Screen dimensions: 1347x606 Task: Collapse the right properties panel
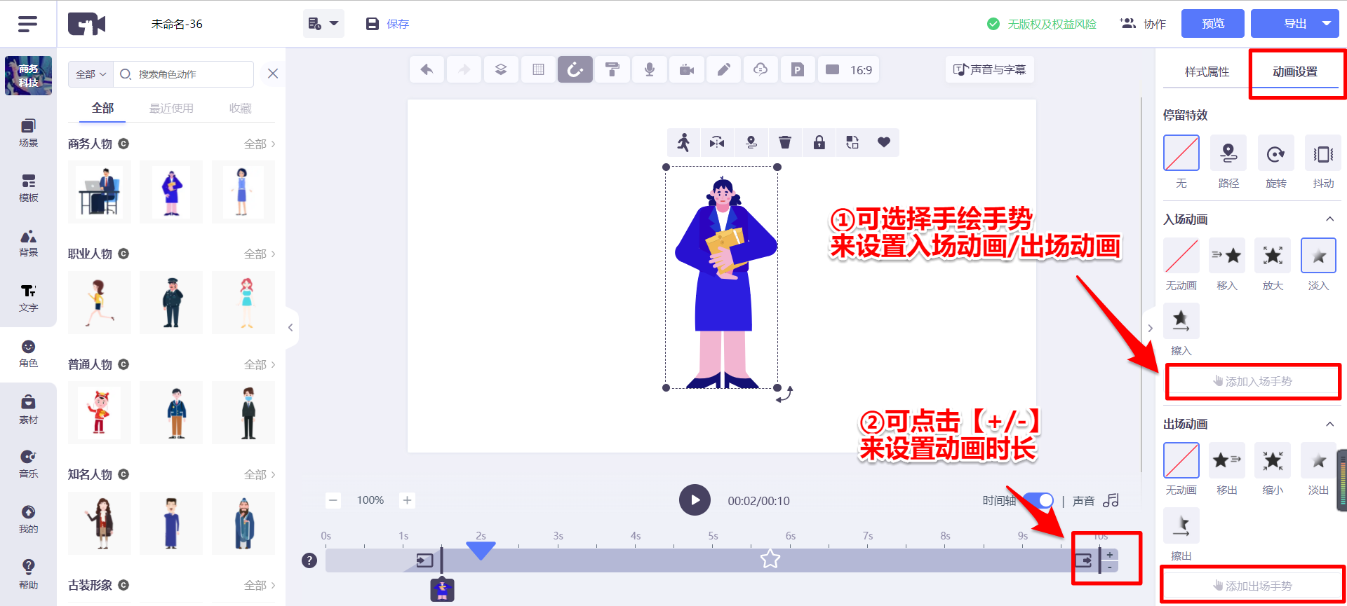1150,328
